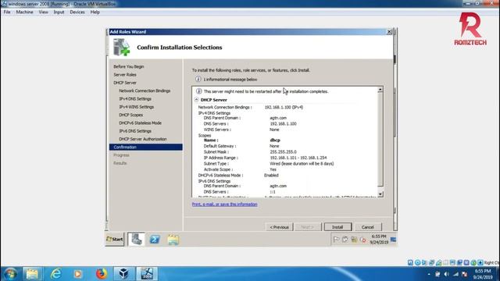The image size is (500, 281).
Task: Open VirtualBox Manager on host taskbar
Action: coord(123,274)
